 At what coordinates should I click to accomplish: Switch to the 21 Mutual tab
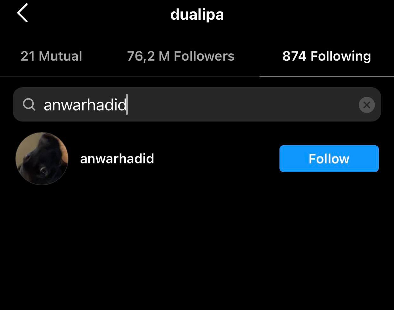click(51, 56)
